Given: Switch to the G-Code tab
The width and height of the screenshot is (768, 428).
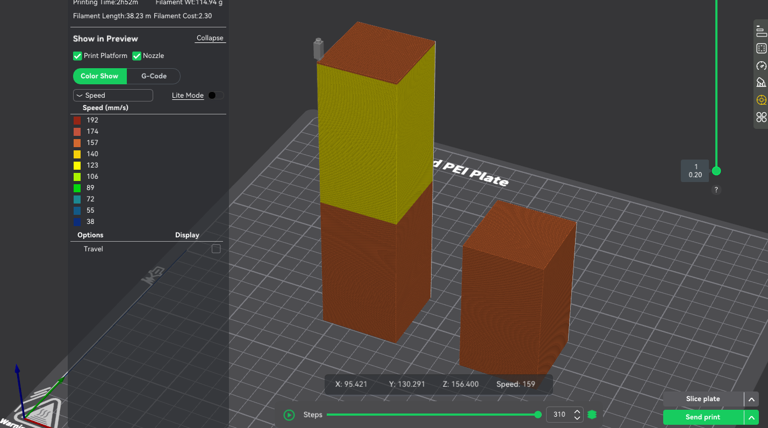Looking at the screenshot, I should click(154, 76).
